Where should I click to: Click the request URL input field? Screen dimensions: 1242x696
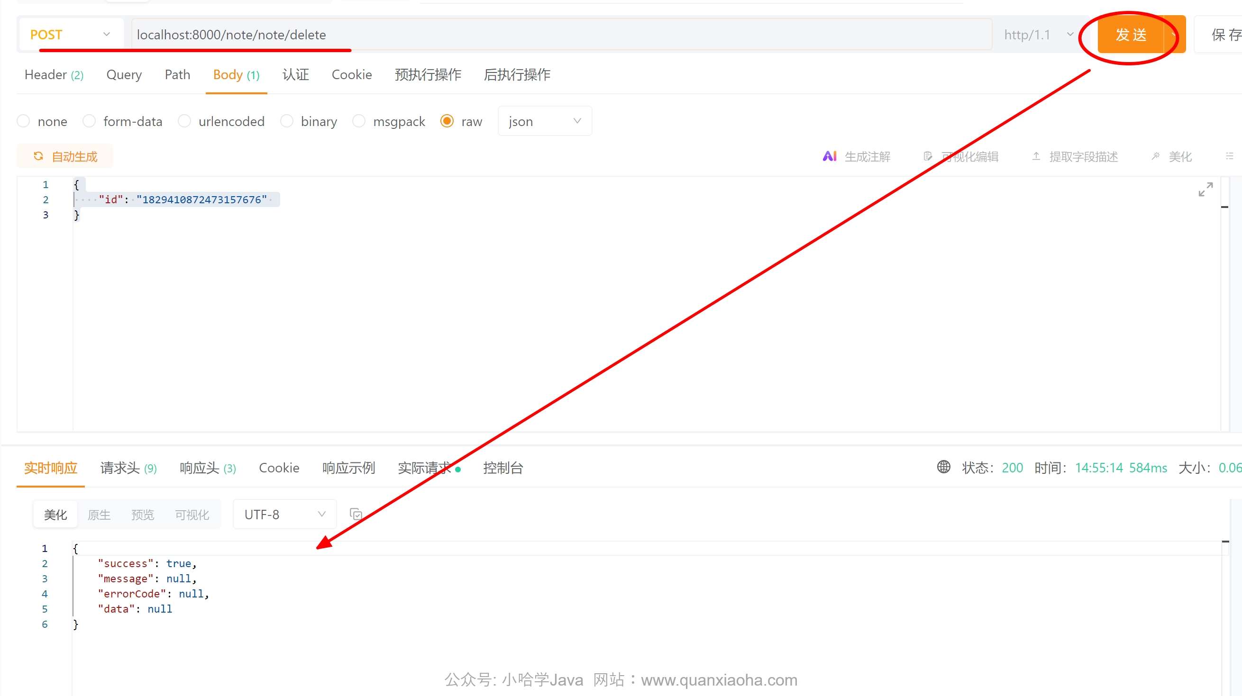559,35
